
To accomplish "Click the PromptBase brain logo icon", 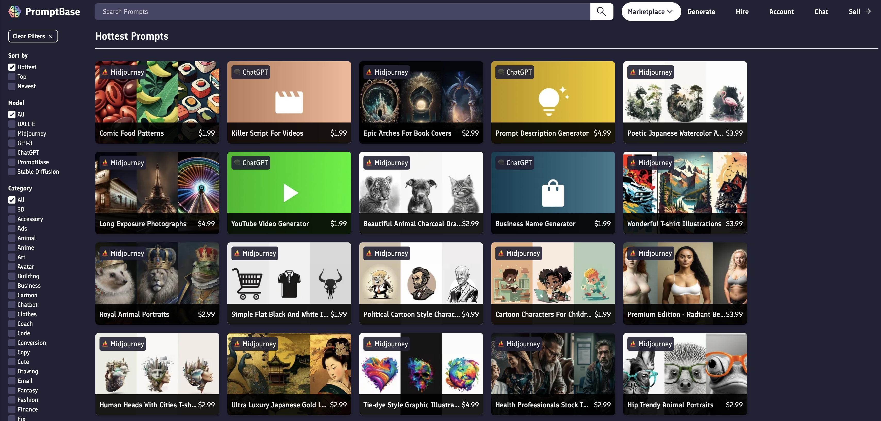I will [x=14, y=12].
